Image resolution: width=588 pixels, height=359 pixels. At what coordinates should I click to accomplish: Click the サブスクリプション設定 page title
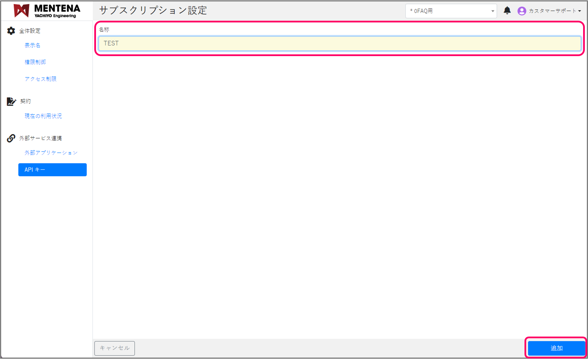pyautogui.click(x=153, y=10)
